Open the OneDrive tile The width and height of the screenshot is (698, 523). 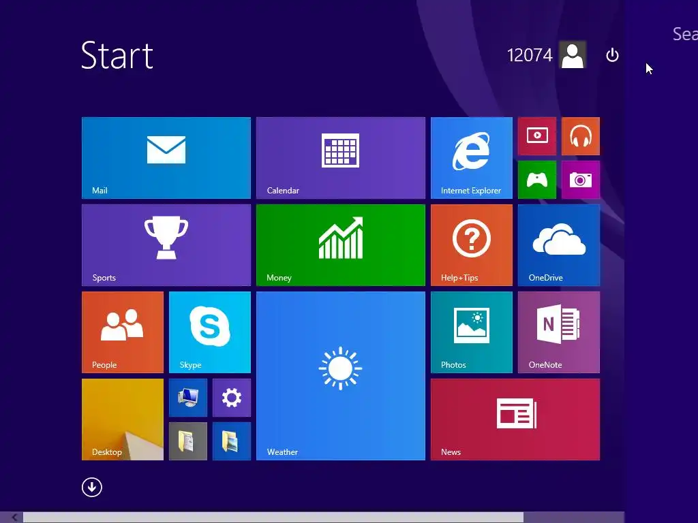coord(559,245)
